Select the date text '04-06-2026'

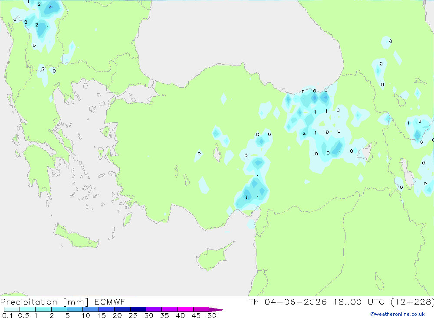coord(295,302)
